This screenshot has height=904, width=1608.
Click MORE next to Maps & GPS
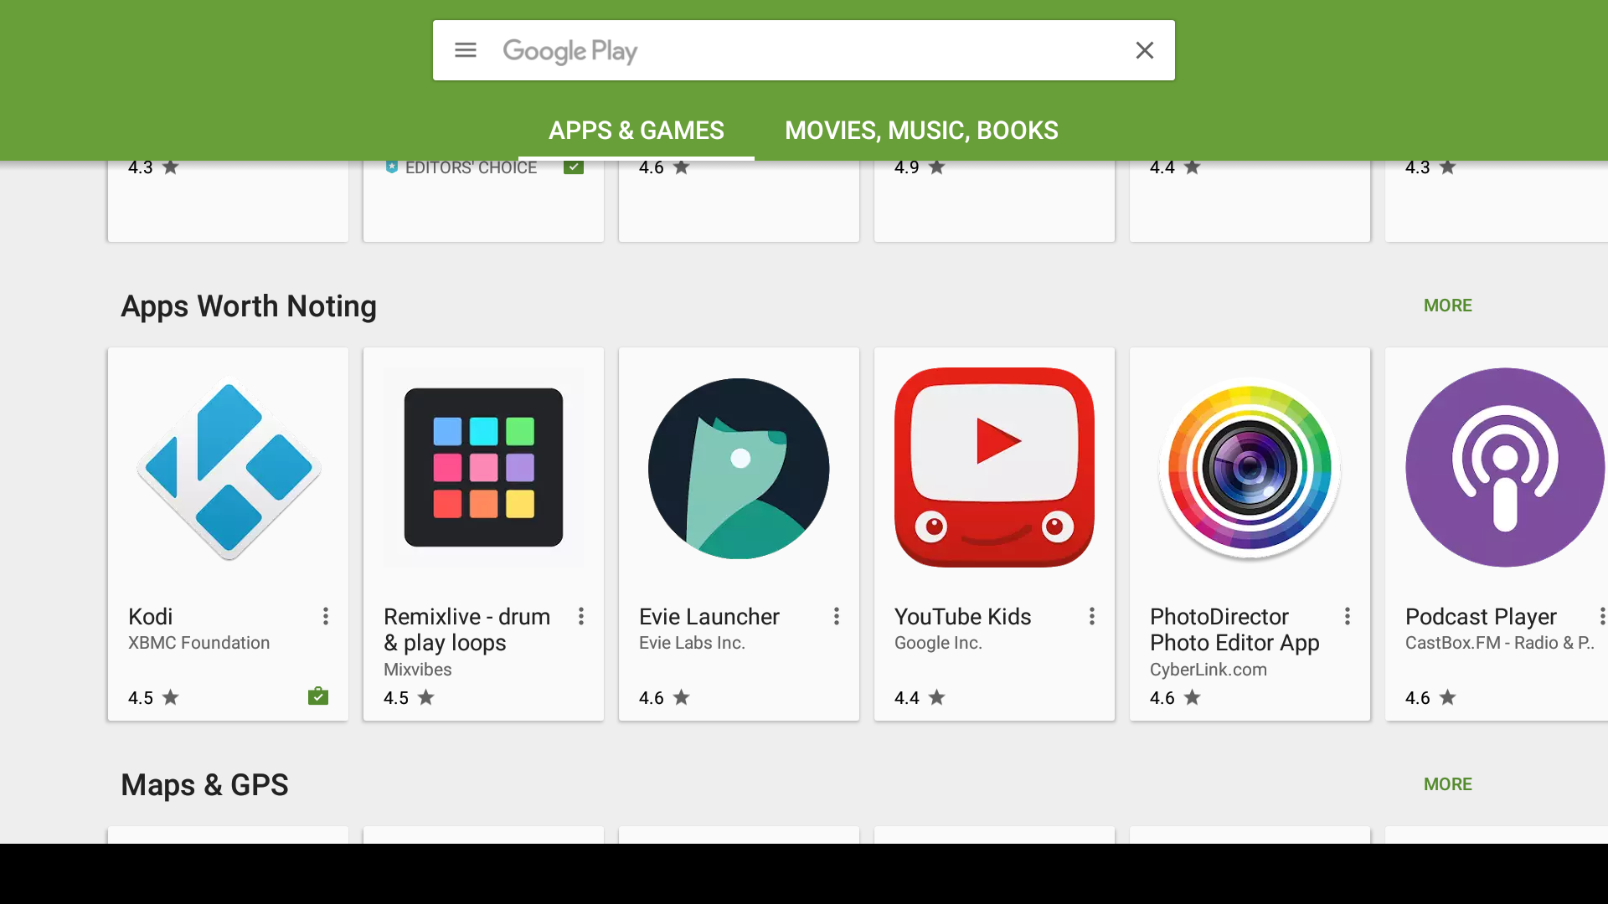[x=1447, y=784]
